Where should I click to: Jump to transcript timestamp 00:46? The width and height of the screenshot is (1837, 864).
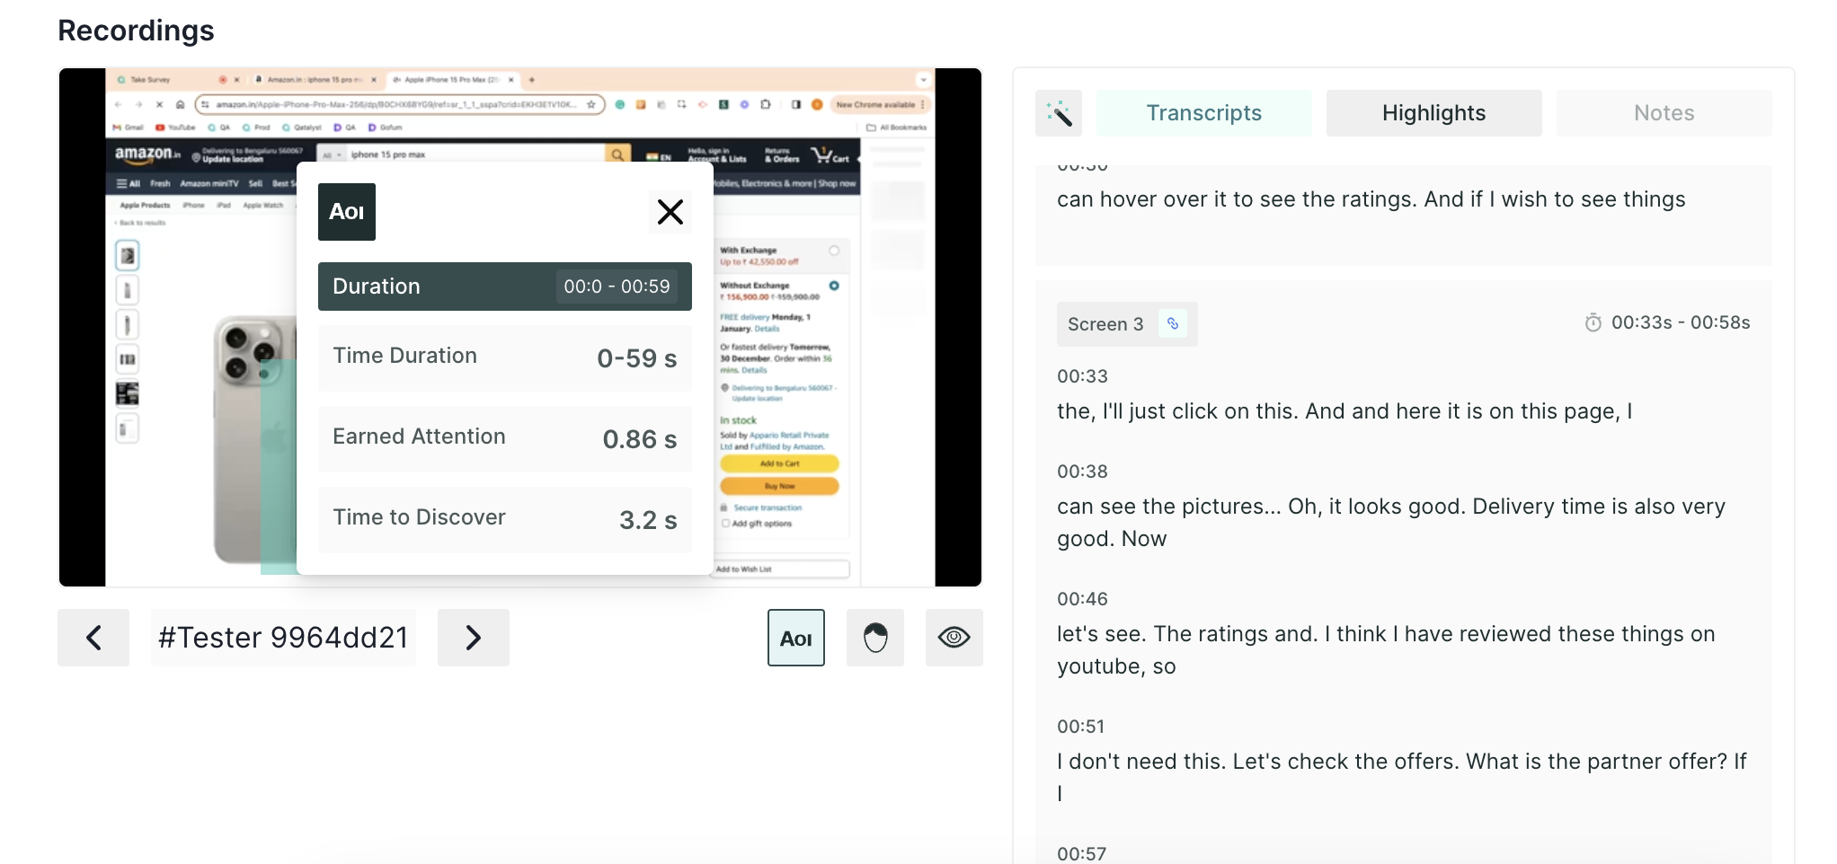coord(1082,599)
